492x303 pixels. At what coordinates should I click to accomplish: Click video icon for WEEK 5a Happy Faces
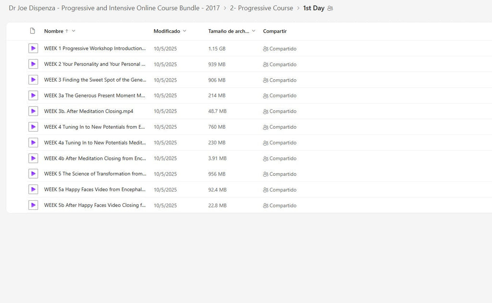pyautogui.click(x=33, y=190)
